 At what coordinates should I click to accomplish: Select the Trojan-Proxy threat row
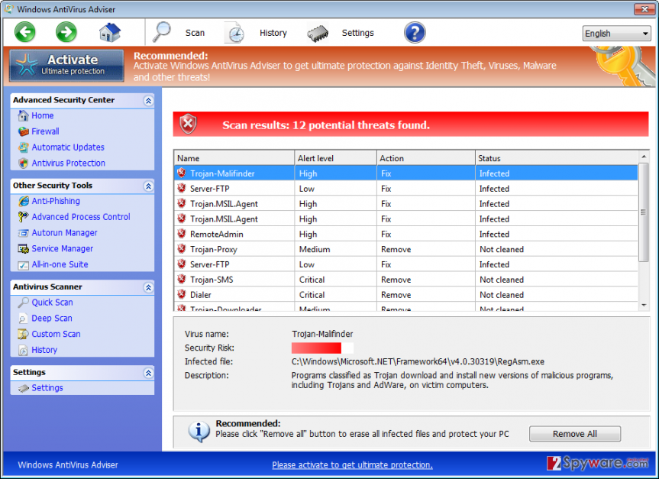pos(406,249)
